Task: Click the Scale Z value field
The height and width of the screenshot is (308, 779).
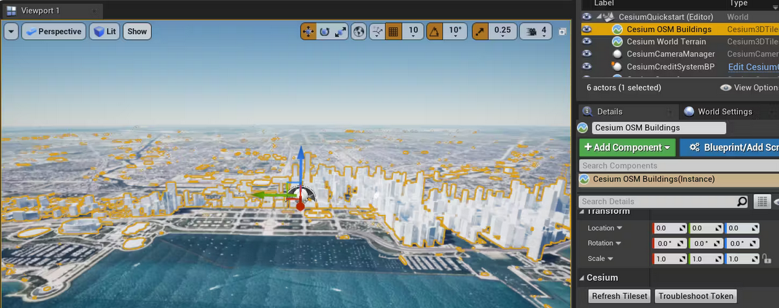Action: point(742,259)
